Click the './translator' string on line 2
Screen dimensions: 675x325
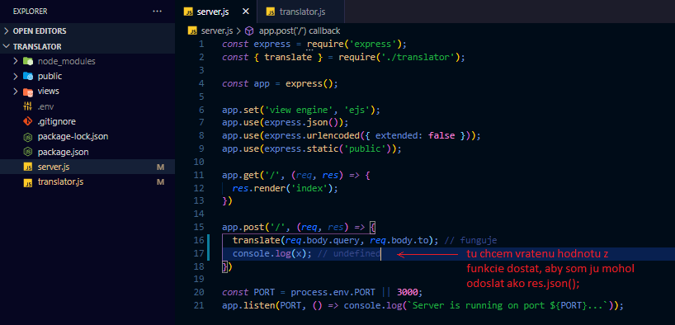(418, 57)
